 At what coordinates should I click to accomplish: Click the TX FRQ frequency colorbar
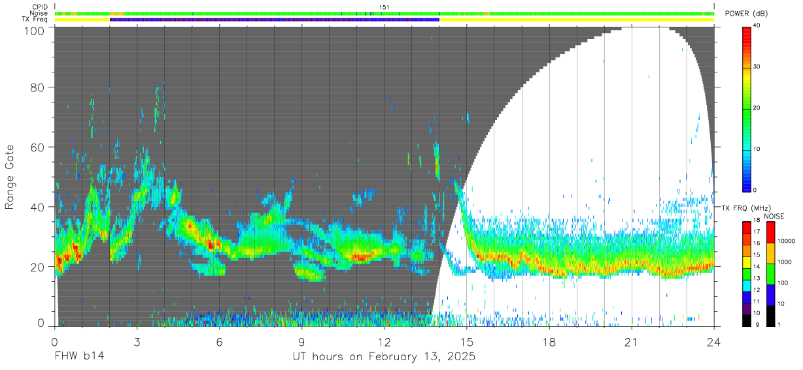pos(747,273)
